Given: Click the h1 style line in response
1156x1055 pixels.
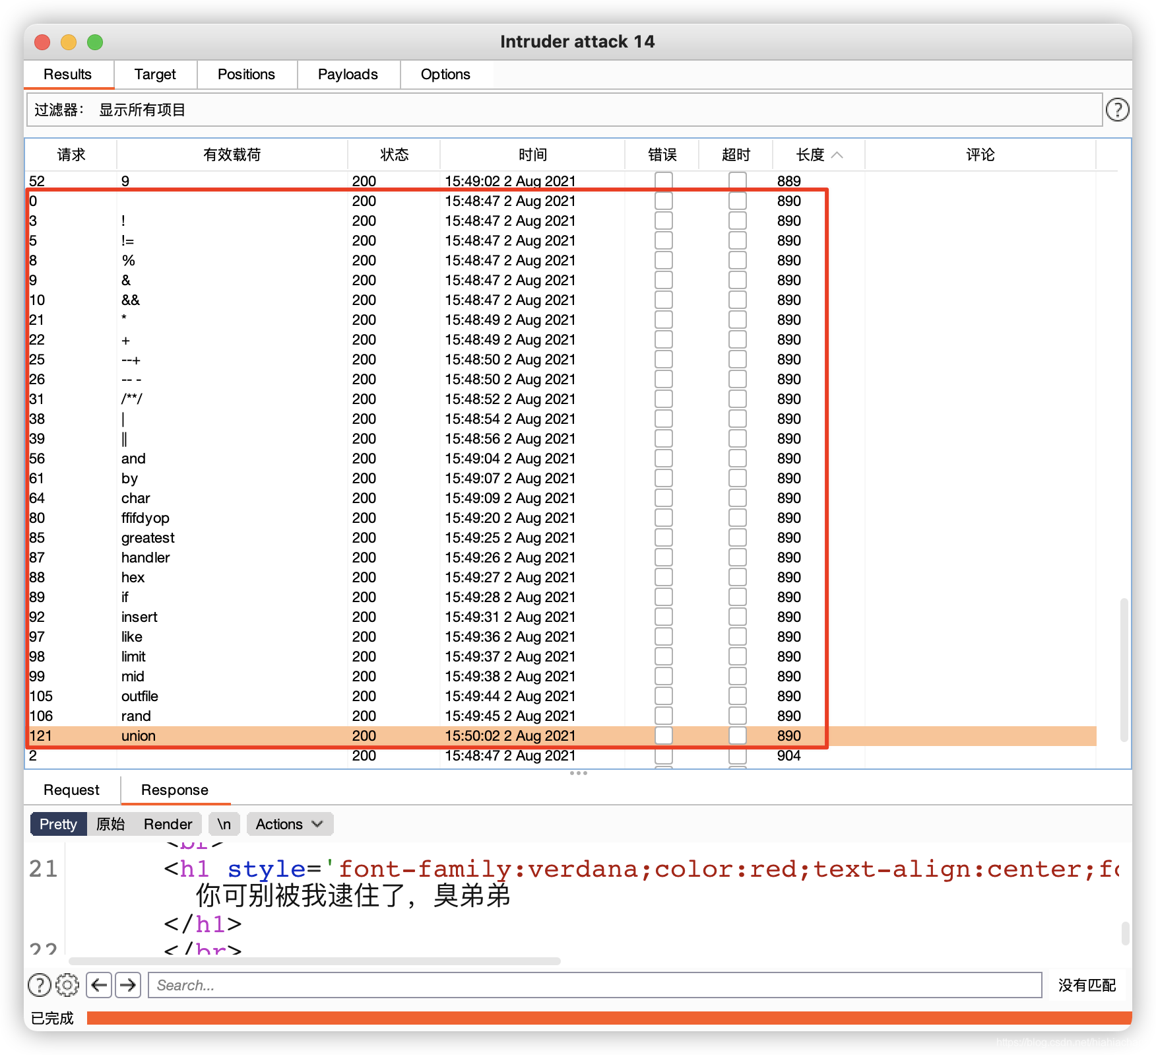Looking at the screenshot, I should [640, 869].
